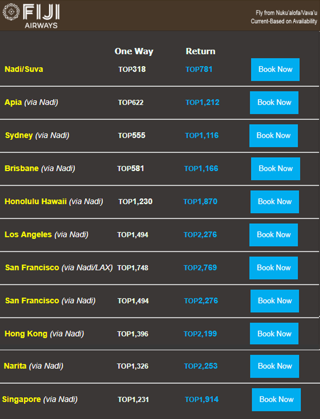This screenshot has width=320, height=419.
Task: Click the One Way column header
Action: 134,51
